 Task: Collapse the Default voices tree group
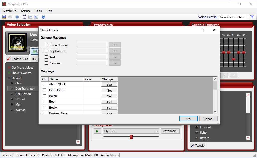(9, 78)
